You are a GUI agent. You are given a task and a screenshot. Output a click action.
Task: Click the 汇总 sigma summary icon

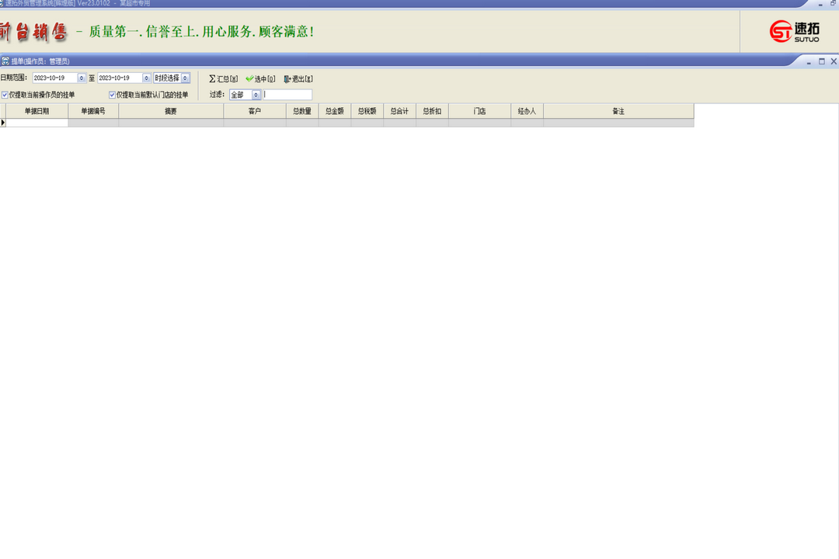212,78
